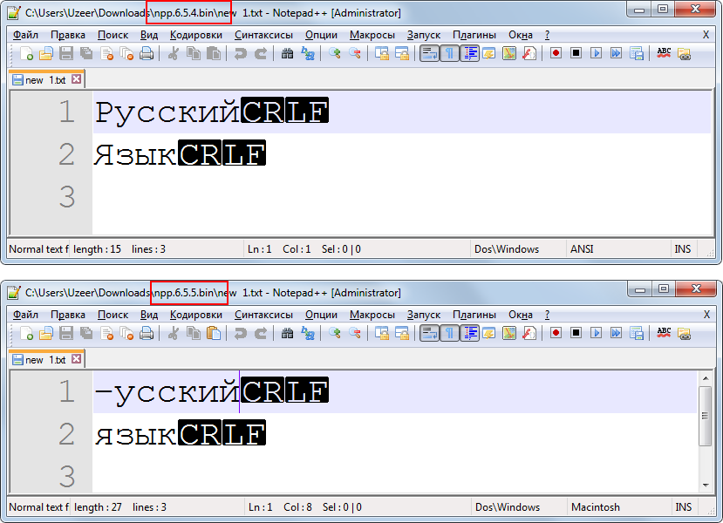
Task: Save the current file using the Save icon
Action: [67, 54]
